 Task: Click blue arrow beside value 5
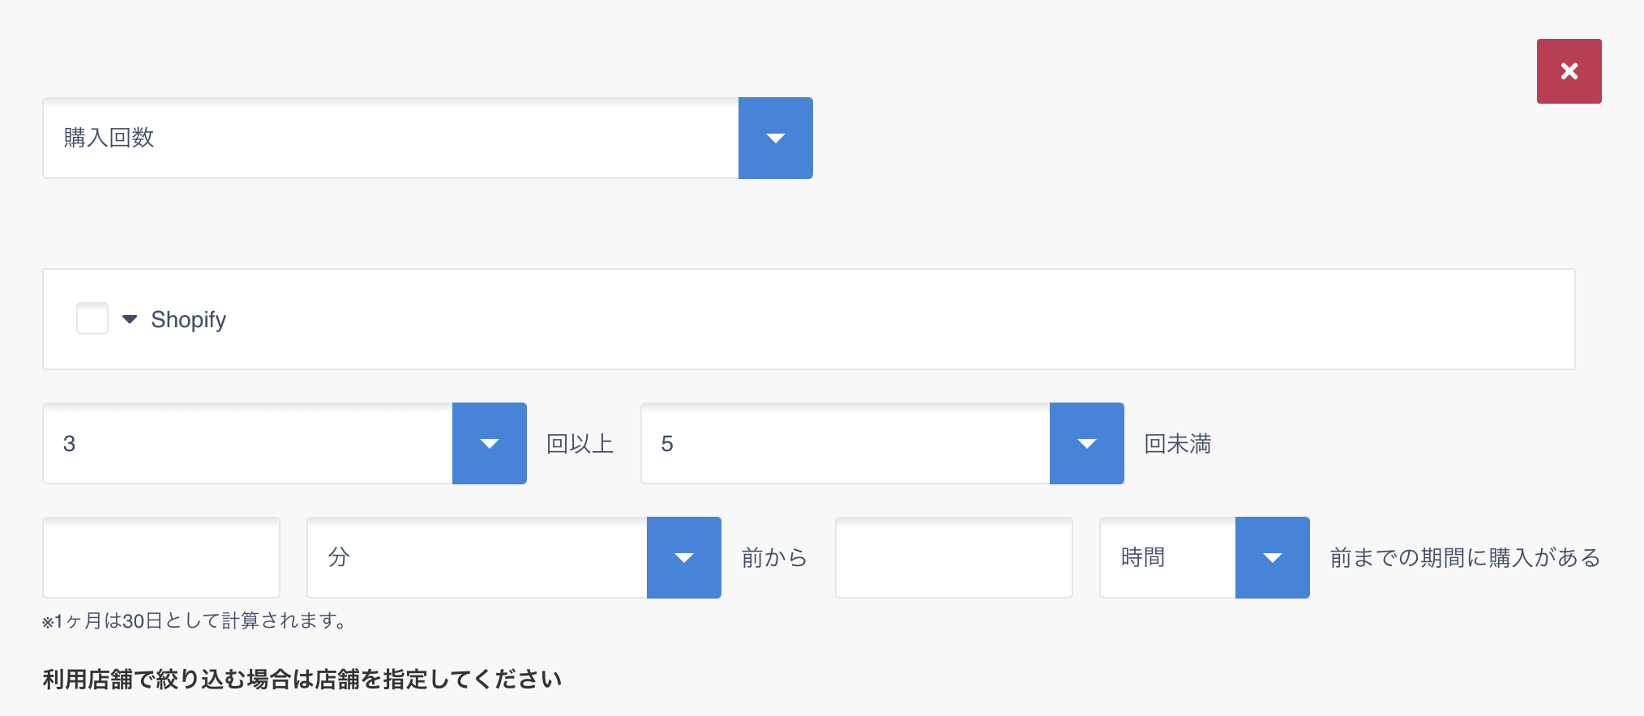click(x=1086, y=443)
